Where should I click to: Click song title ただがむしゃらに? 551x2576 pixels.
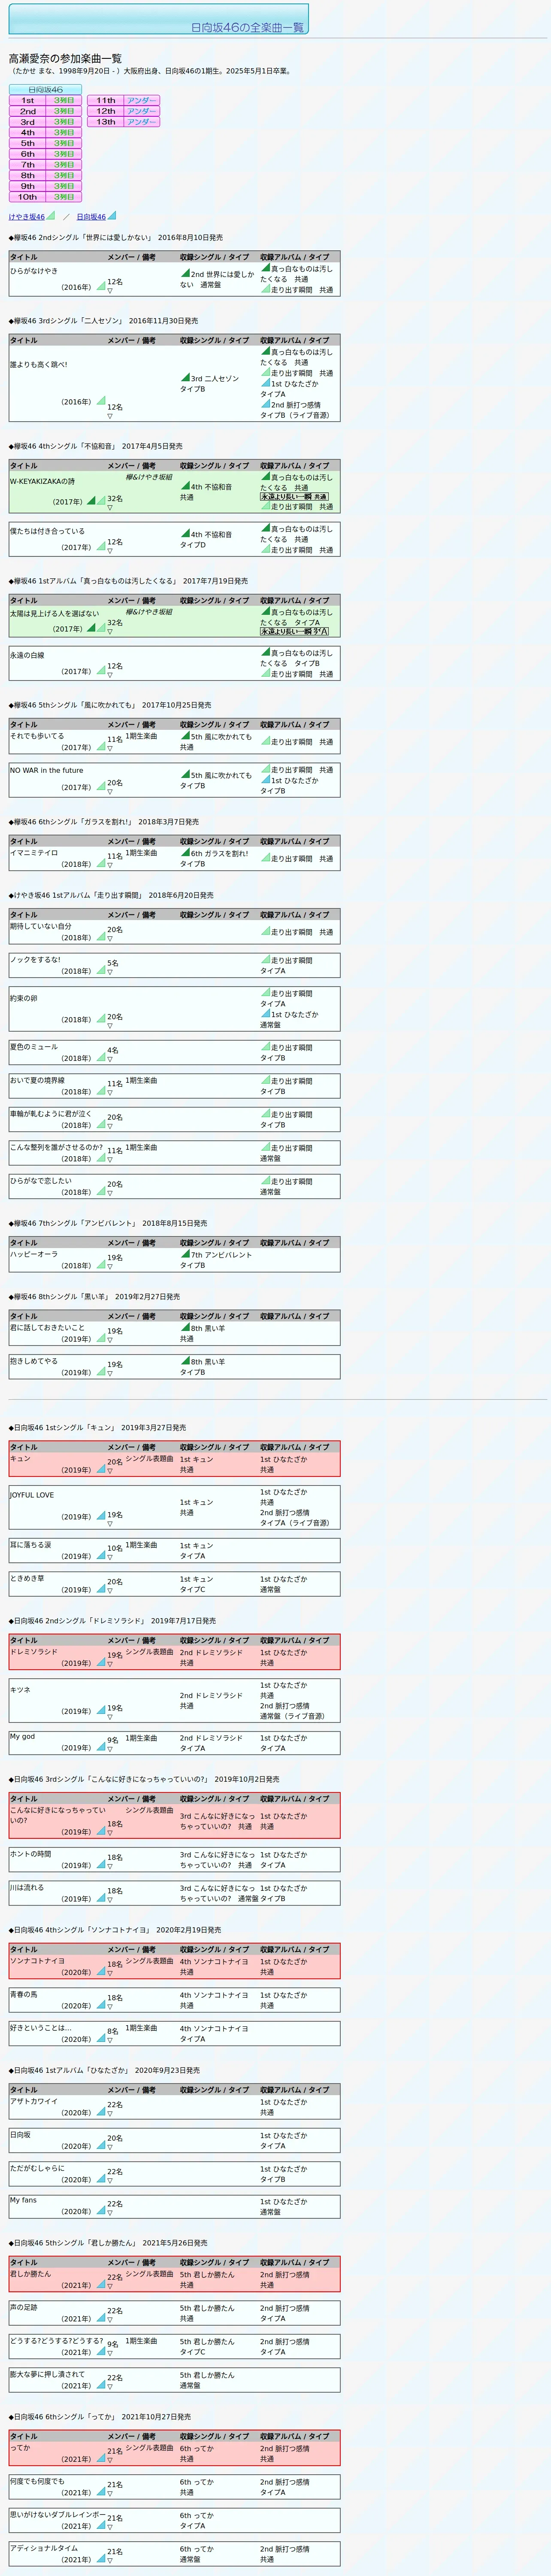pos(37,2168)
